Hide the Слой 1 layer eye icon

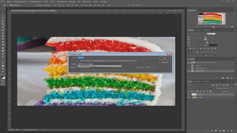click(x=189, y=95)
